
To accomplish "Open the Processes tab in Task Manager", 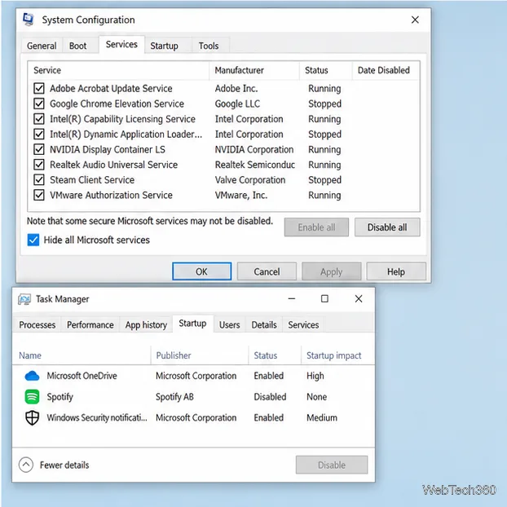I will click(x=37, y=325).
